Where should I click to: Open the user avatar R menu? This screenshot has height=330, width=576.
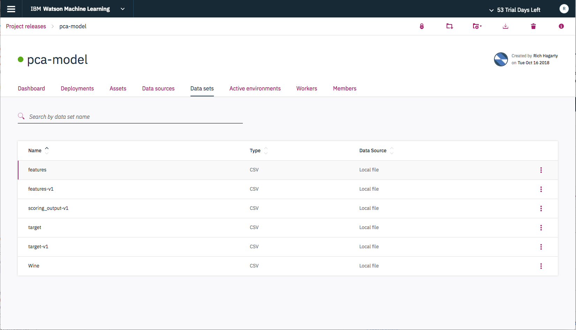point(564,9)
